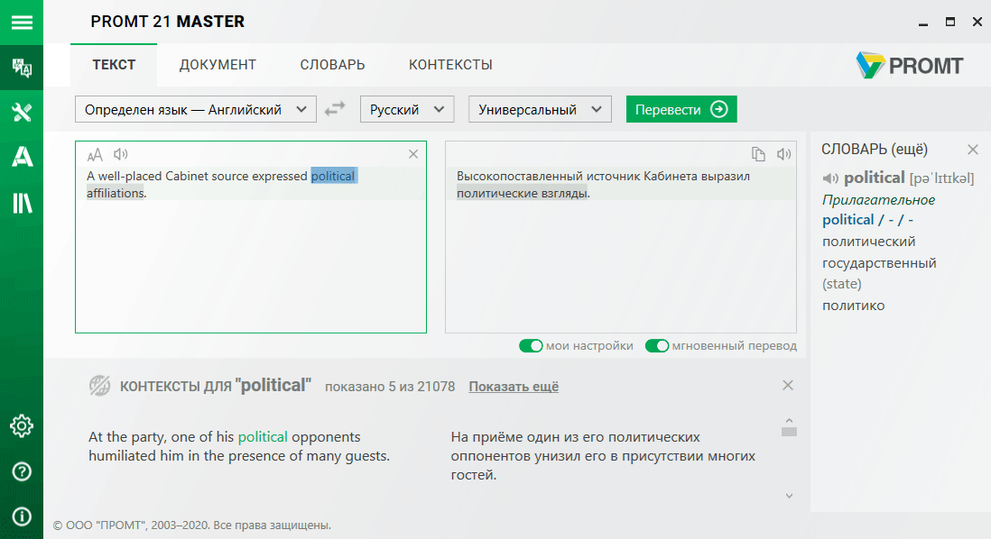Click the contexts panel icon
991x539 pixels.
coord(99,385)
